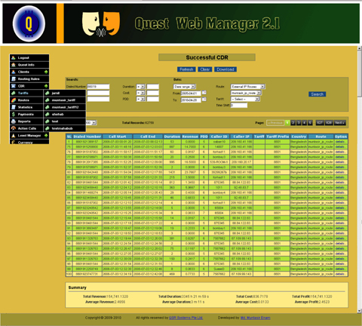
Task: Click the Routing Rules document icon
Action: (14, 79)
